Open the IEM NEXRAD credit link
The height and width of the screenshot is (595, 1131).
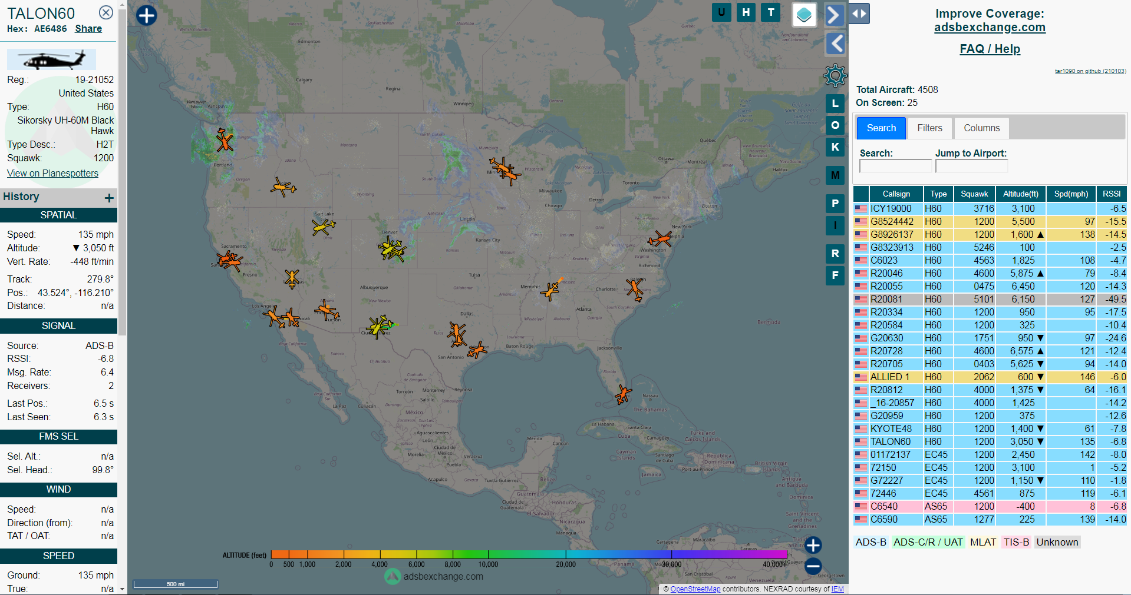click(837, 589)
